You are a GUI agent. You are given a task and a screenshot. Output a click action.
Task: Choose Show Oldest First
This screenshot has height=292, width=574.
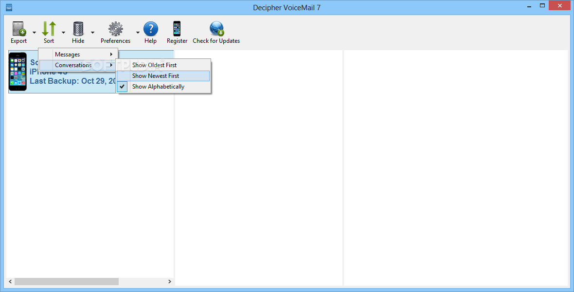[163, 65]
